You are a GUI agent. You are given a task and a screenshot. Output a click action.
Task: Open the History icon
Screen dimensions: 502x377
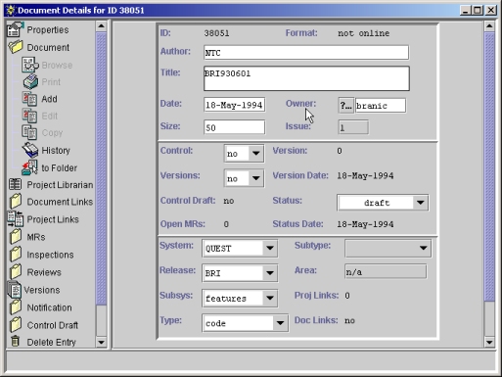tap(30, 150)
